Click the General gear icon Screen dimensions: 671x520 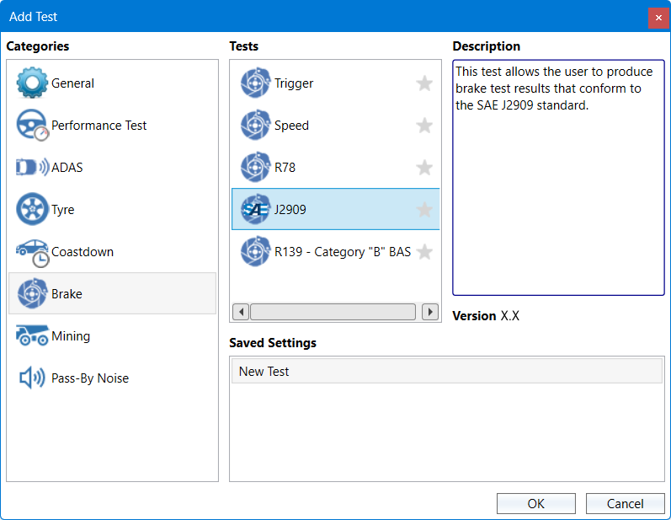(32, 83)
